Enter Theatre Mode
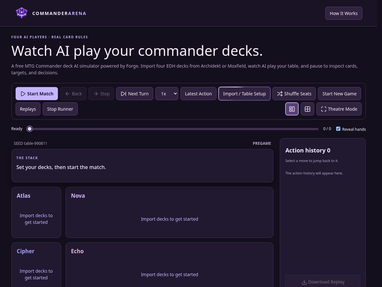382x287 pixels. [339, 109]
